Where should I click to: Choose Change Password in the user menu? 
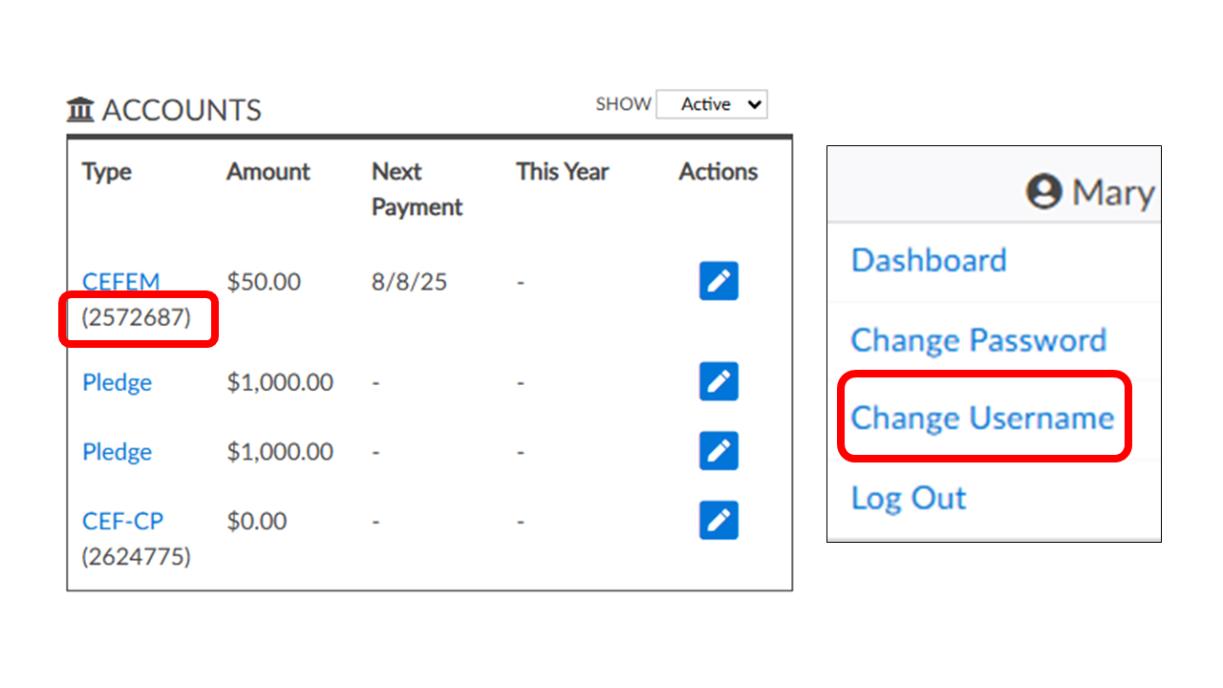tap(978, 340)
